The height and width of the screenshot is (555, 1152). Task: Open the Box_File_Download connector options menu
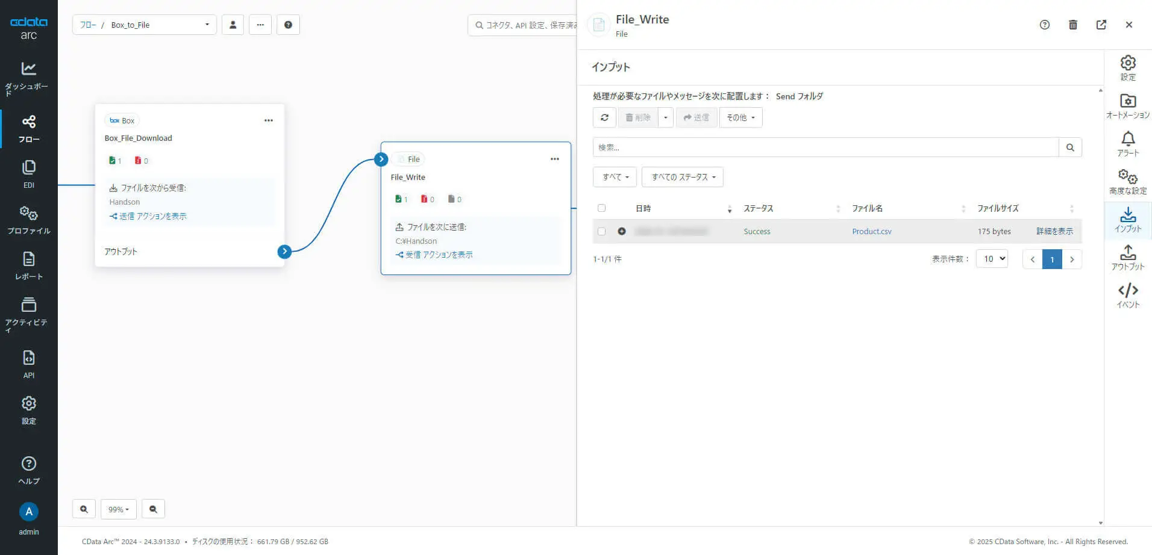pos(269,120)
